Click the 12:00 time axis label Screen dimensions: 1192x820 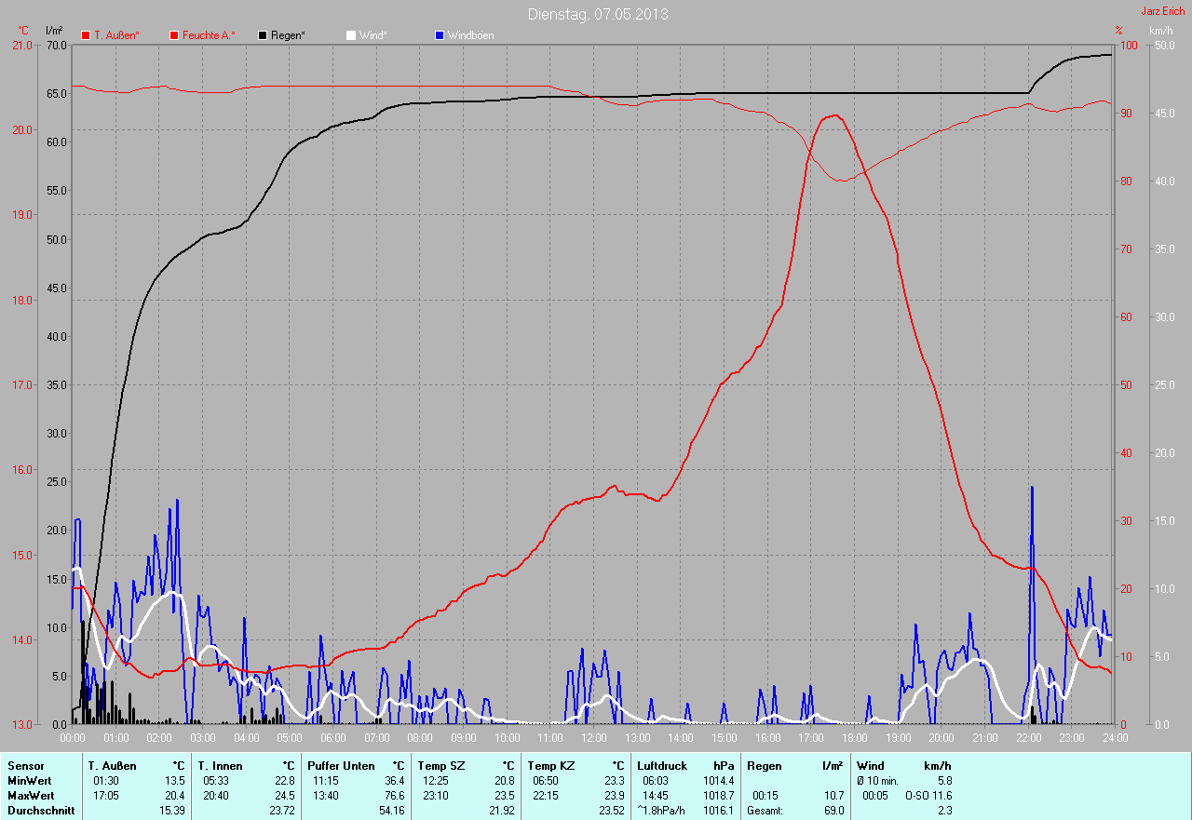click(593, 737)
